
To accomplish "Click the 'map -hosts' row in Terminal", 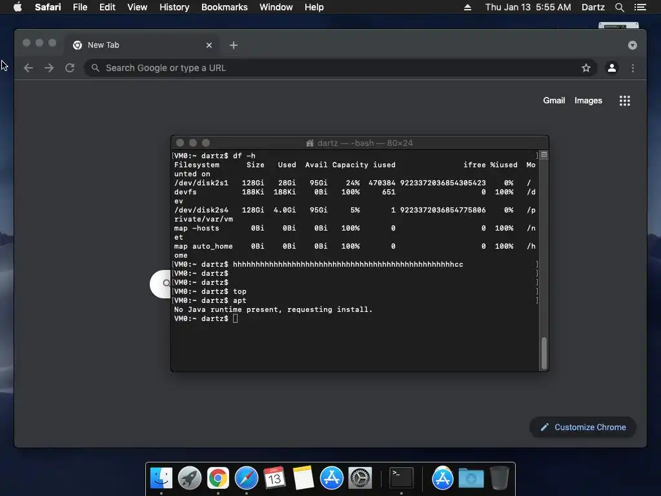I will click(354, 228).
